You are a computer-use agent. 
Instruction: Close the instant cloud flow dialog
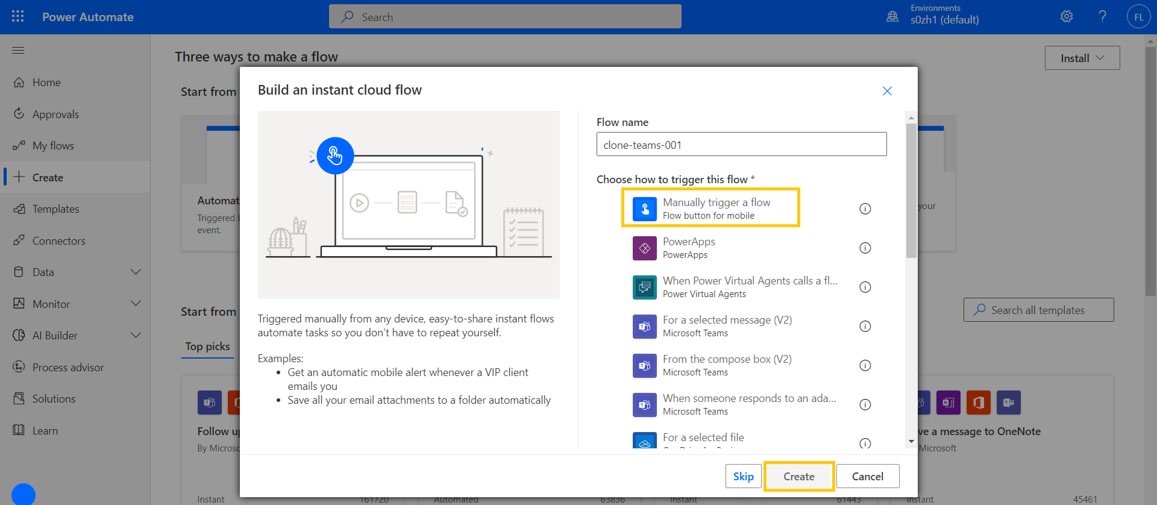pyautogui.click(x=887, y=91)
